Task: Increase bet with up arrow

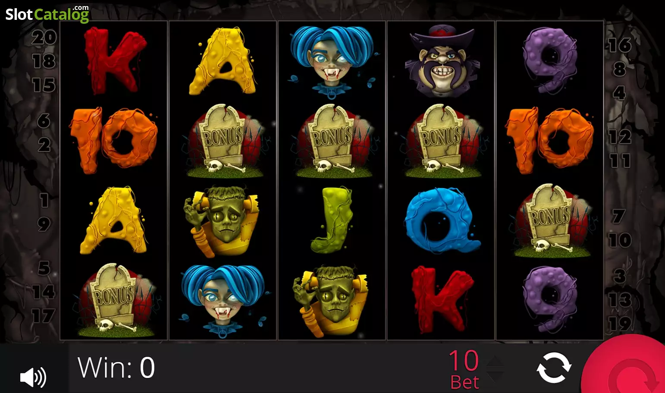Action: (x=495, y=362)
